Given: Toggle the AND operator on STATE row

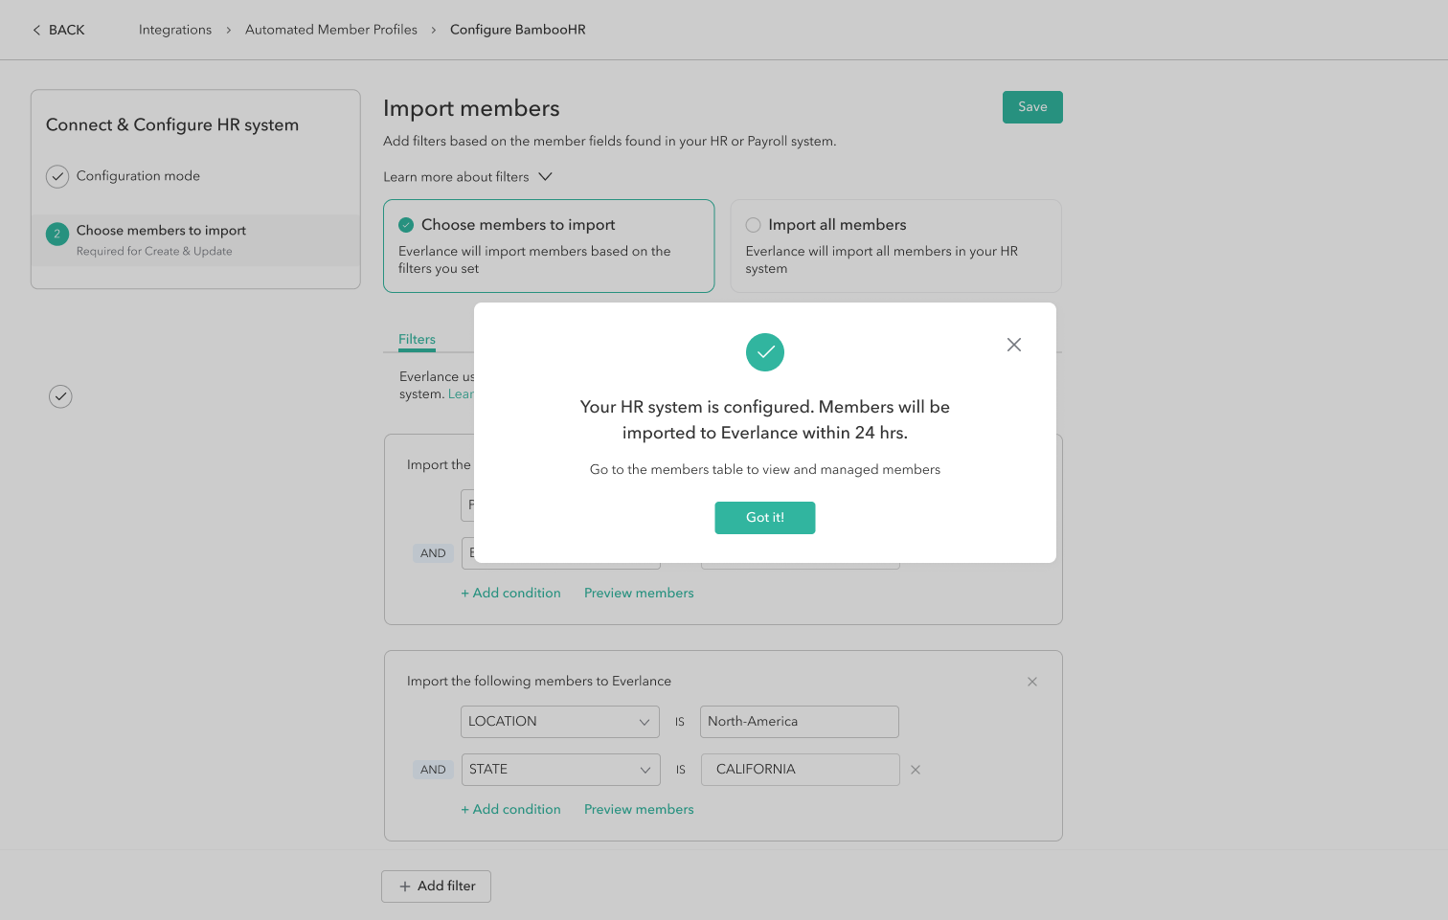Looking at the screenshot, I should [433, 770].
